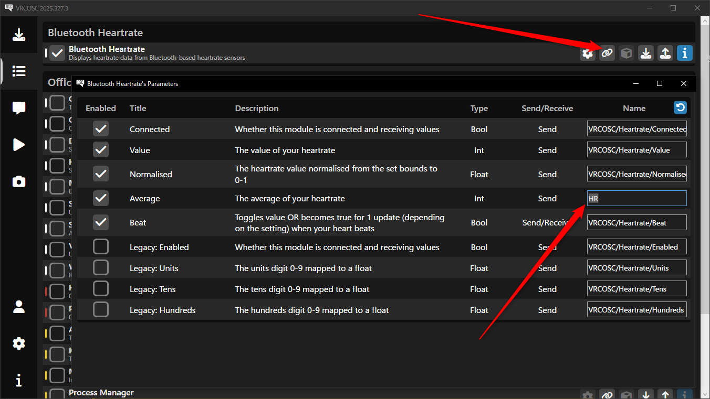Screen dimensions: 710x399
Task: Edit the VRCOSC/Heartrate/Beat name field
Action: (636, 222)
